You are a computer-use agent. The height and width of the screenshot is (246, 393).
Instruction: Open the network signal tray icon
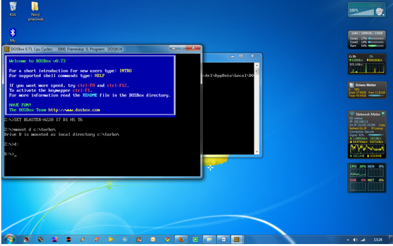(x=363, y=240)
